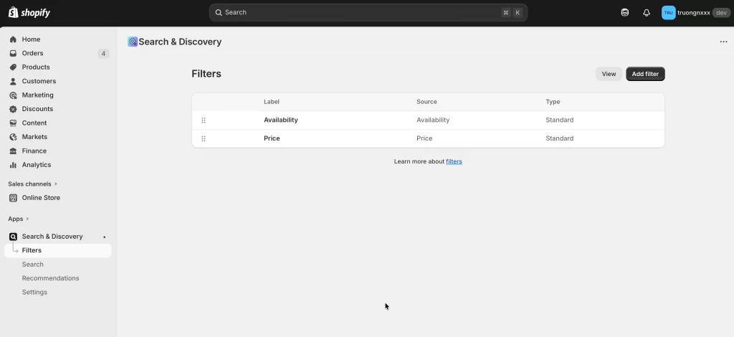Click the Filters page heading
The width and height of the screenshot is (734, 337).
click(x=206, y=74)
